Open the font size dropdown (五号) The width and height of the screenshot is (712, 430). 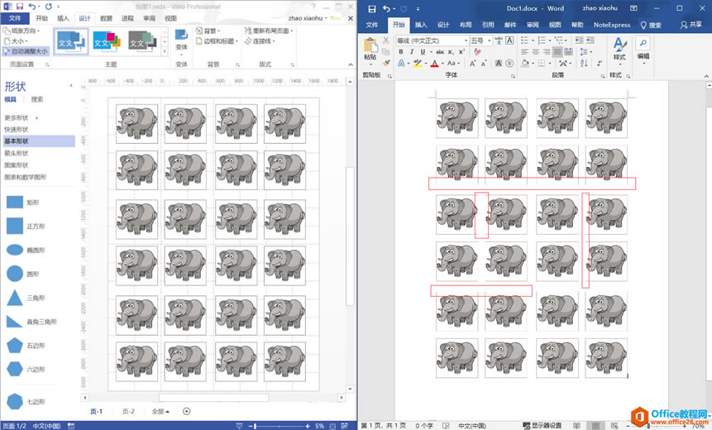481,40
